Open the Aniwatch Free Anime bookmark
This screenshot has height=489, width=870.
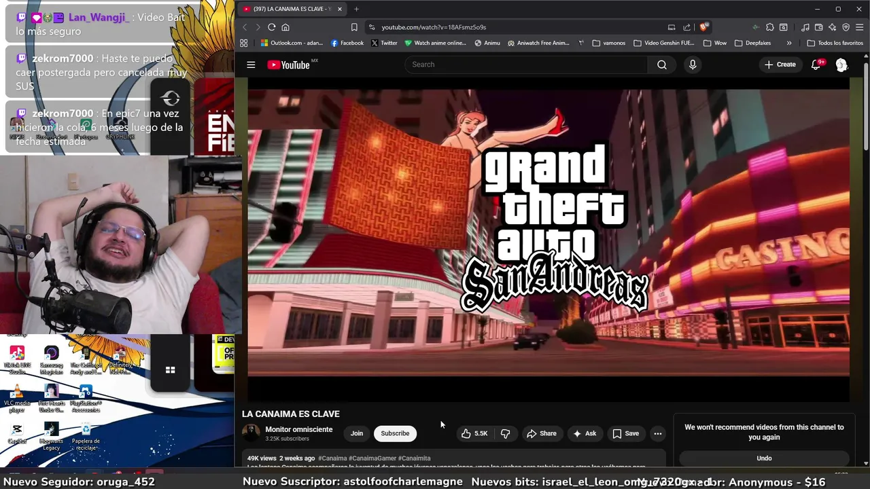coord(538,43)
